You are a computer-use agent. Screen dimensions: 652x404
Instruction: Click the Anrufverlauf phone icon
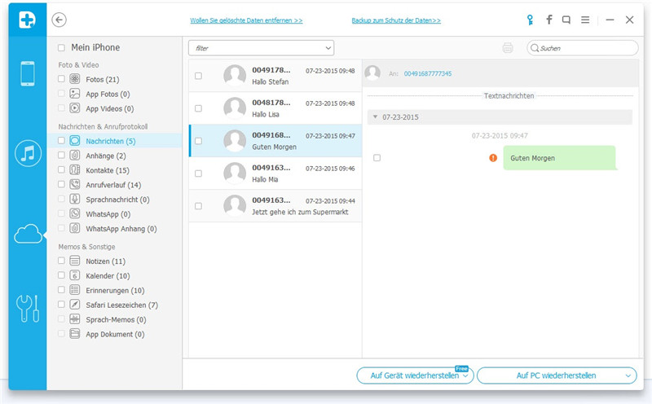75,185
